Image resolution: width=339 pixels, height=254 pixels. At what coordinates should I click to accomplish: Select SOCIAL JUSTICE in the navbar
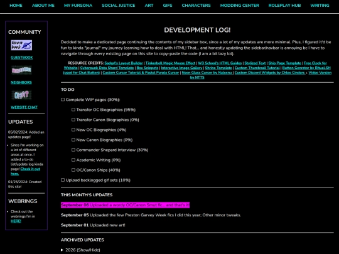click(119, 6)
